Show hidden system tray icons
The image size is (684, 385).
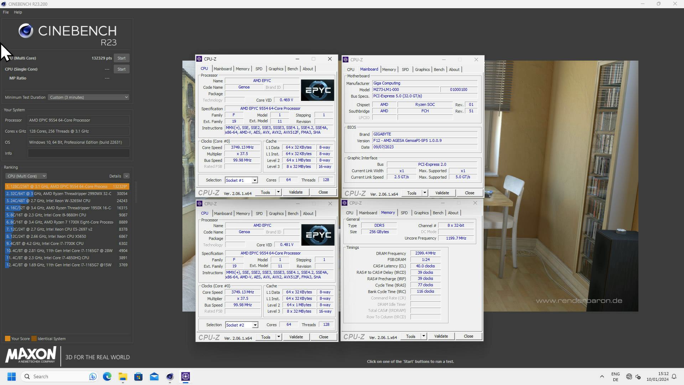[602, 376]
